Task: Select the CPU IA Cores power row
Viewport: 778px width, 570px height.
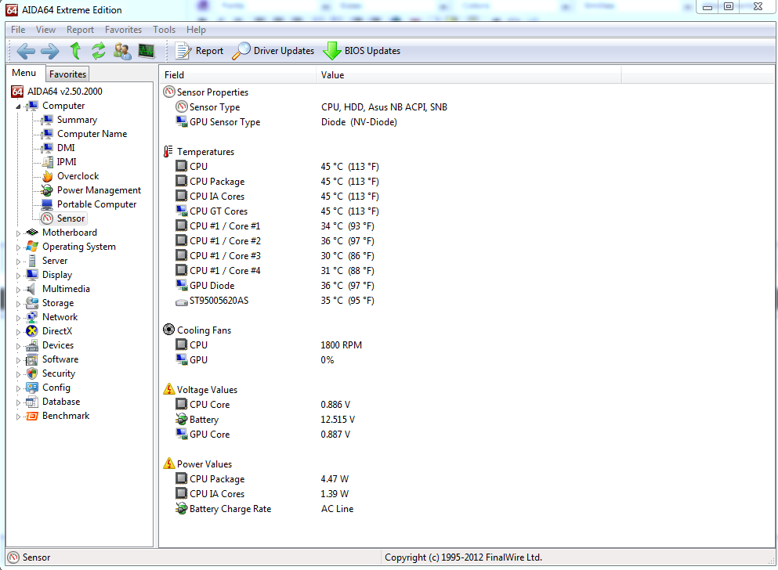Action: point(262,494)
